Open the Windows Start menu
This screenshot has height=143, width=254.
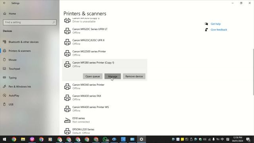[4, 139]
